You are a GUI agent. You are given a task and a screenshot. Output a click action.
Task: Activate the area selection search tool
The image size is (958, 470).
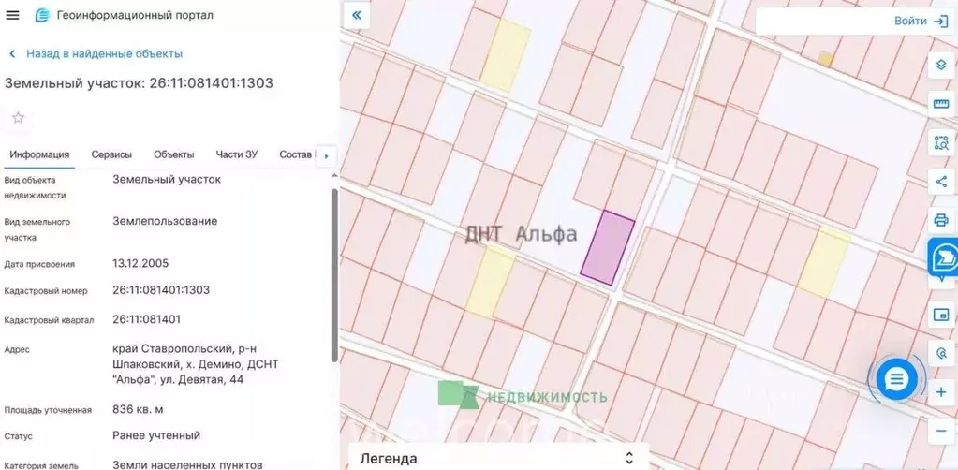941,143
